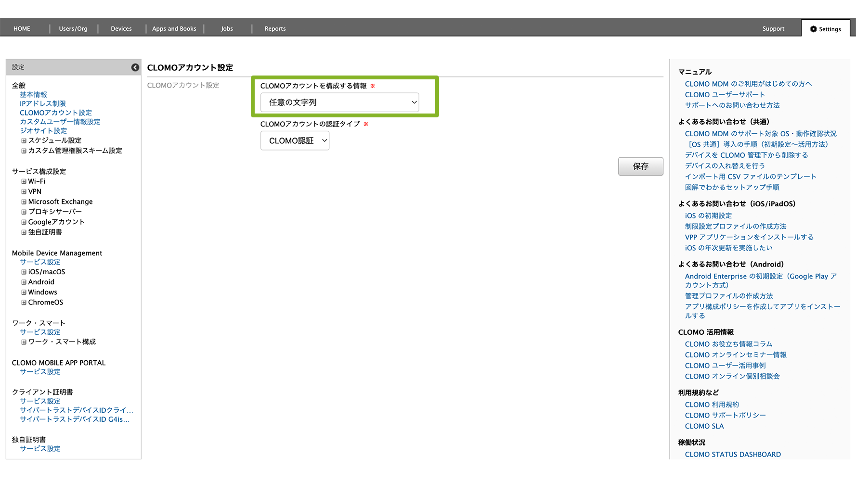Open the CLOMO認証 authentication type dropdown
Screen dimensions: 856x481
coord(295,141)
